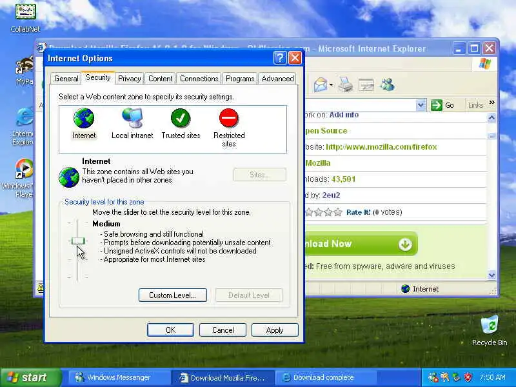
Task: Click the Rate It! link
Action: [359, 212]
